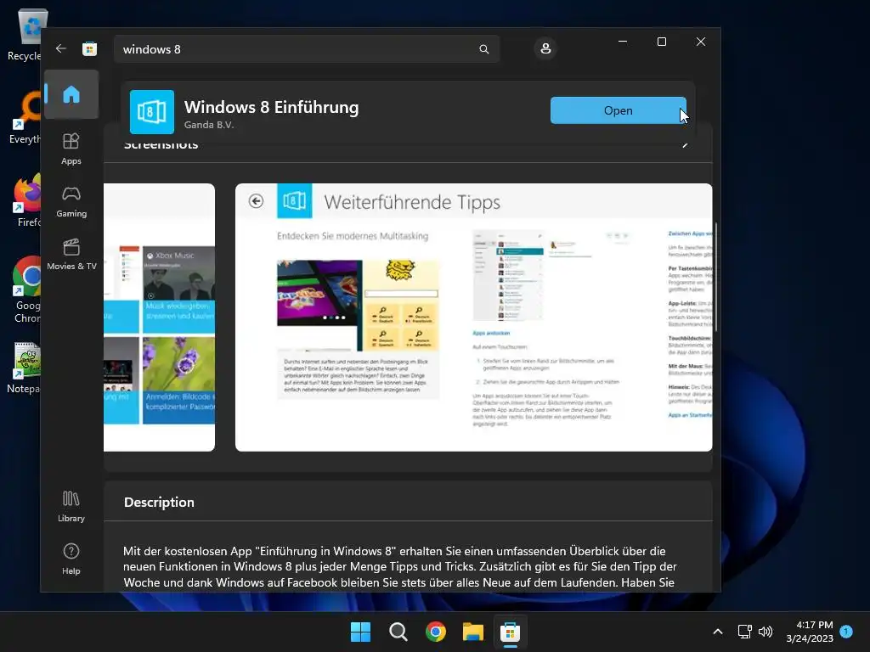The height and width of the screenshot is (652, 870).
Task: Click the Windows 8 Einführung app icon
Action: tap(151, 111)
